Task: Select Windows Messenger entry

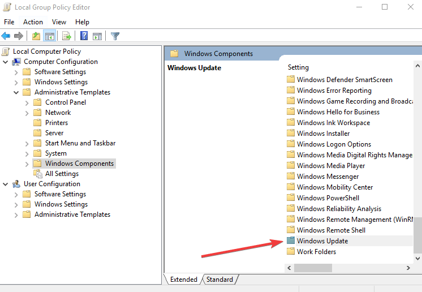Action: pyautogui.click(x=328, y=177)
